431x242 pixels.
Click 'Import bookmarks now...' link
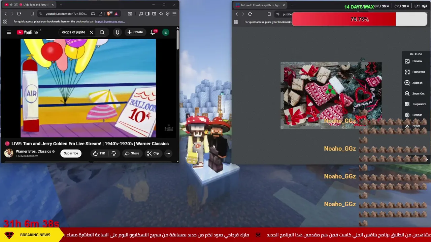click(110, 22)
